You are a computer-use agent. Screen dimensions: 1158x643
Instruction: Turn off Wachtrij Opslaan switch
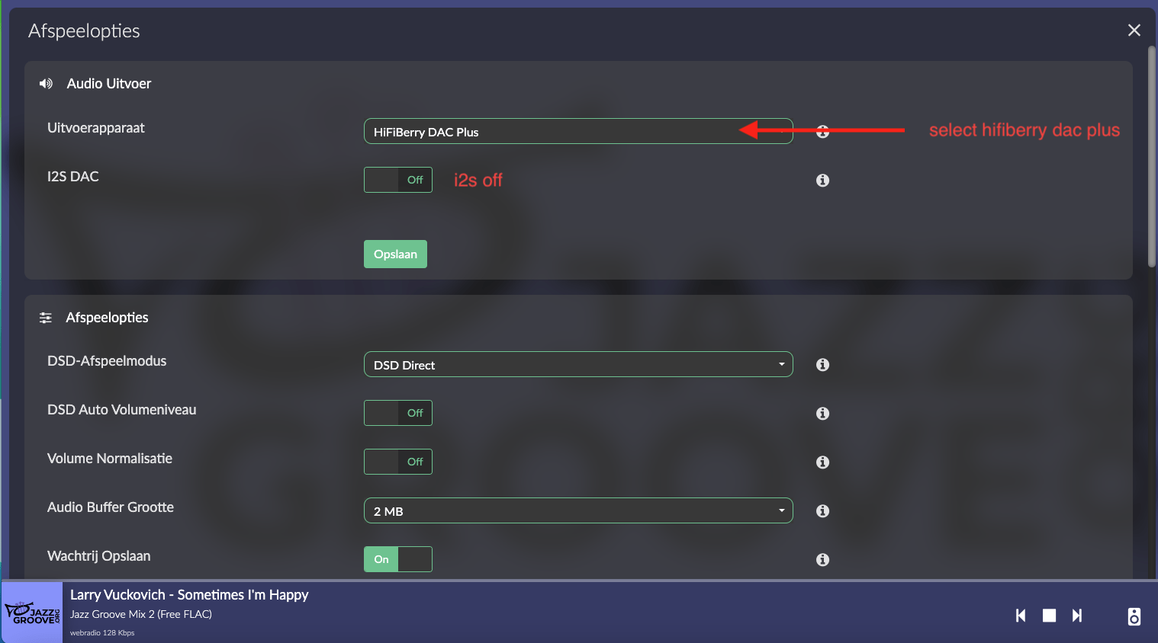pyautogui.click(x=398, y=559)
